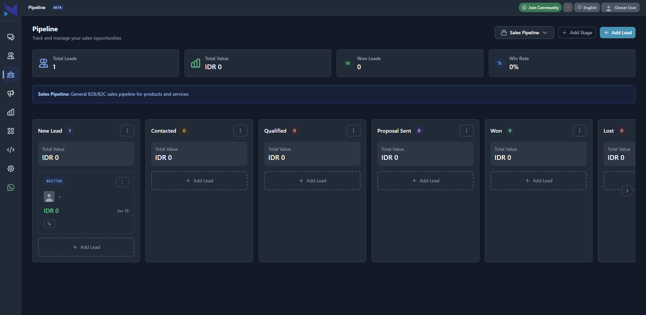Open the contacts sidebar icon
The height and width of the screenshot is (315, 646).
11,56
